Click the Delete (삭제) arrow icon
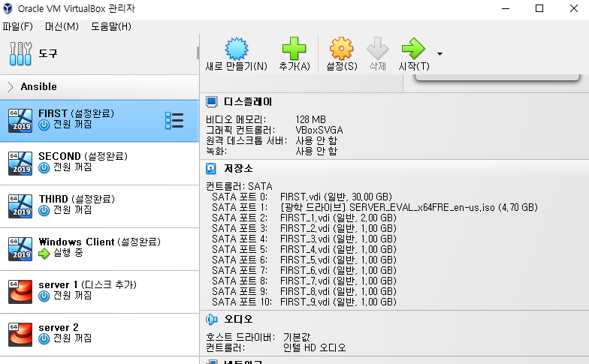Viewport: 589px width, 364px height. click(x=377, y=48)
